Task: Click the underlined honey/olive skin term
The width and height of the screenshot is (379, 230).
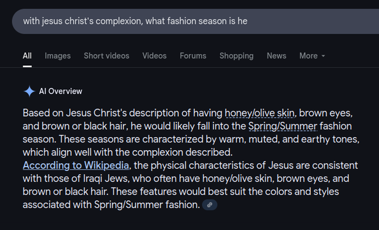Action: tap(260, 113)
